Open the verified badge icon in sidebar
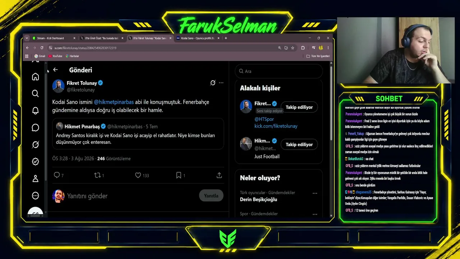460x259 pixels. [x=35, y=162]
